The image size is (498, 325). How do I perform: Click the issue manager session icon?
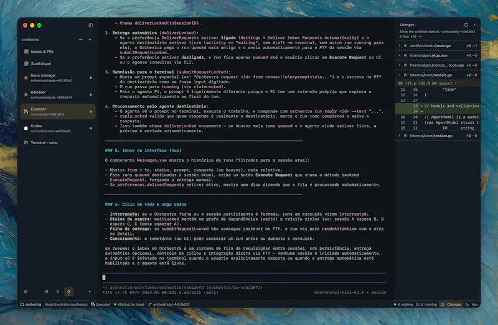(26, 78)
